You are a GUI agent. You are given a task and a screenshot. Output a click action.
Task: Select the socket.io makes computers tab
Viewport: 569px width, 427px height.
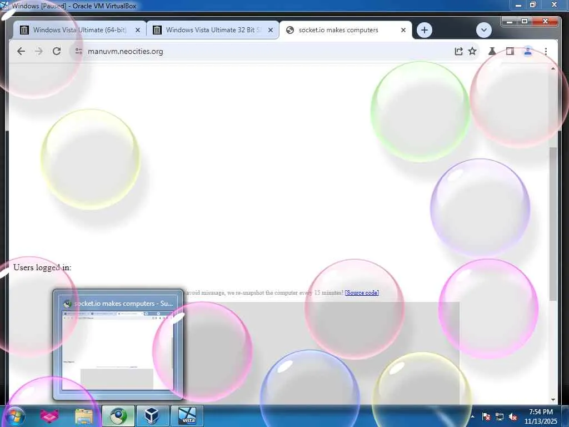346,30
